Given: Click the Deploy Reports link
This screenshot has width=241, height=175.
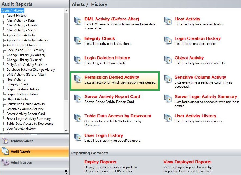Looking at the screenshot, I should (x=100, y=162).
